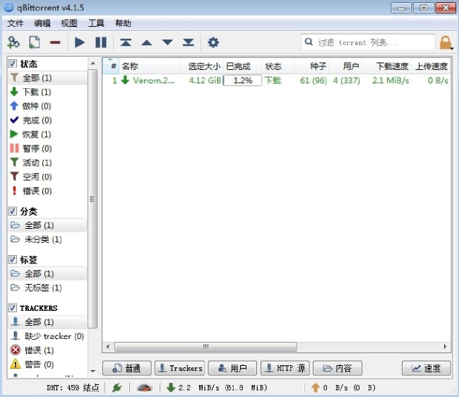Click the 1.2% progress bar

[x=243, y=81]
